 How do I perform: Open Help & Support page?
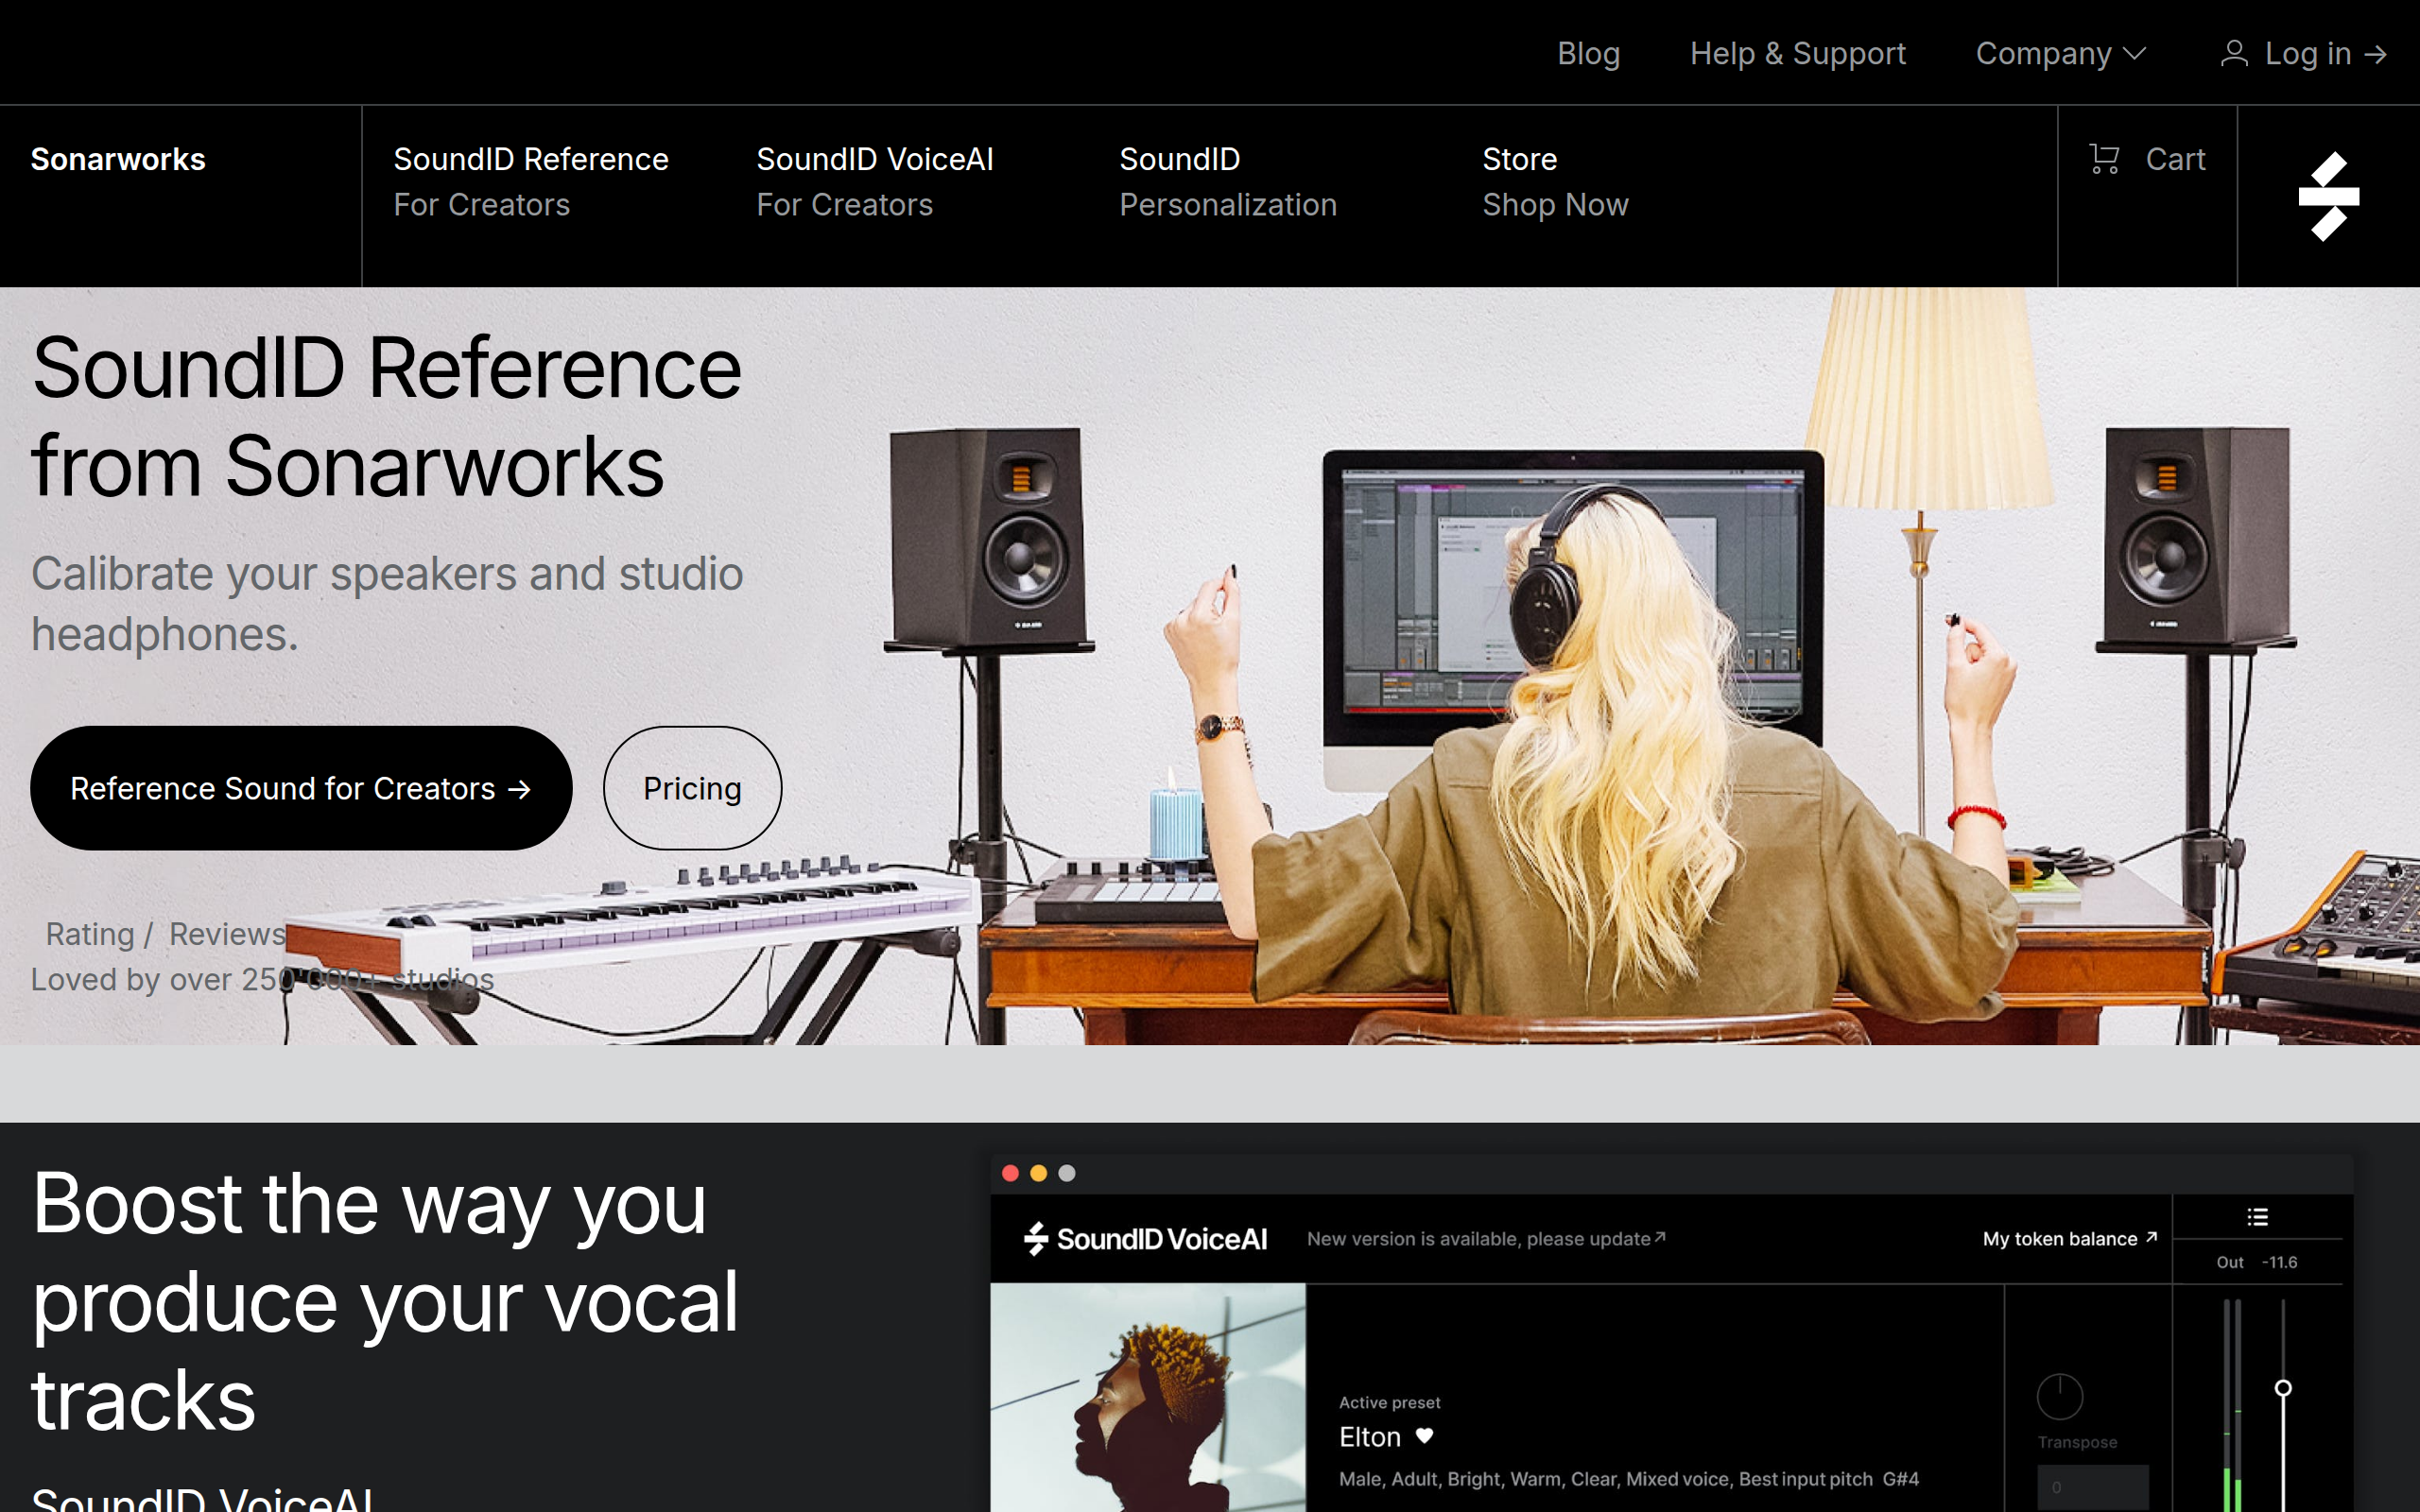(x=1797, y=53)
